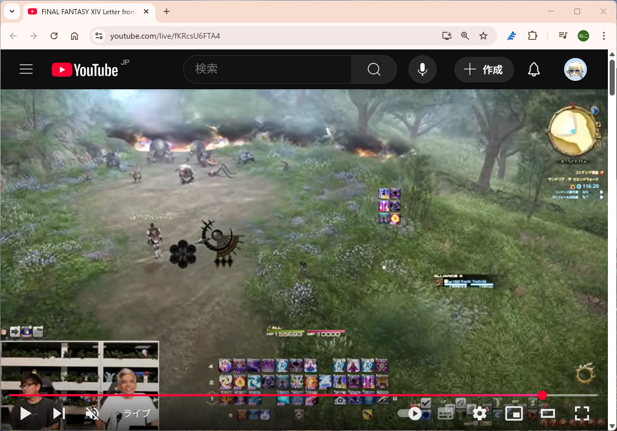Switch the video to theater mode

click(548, 413)
